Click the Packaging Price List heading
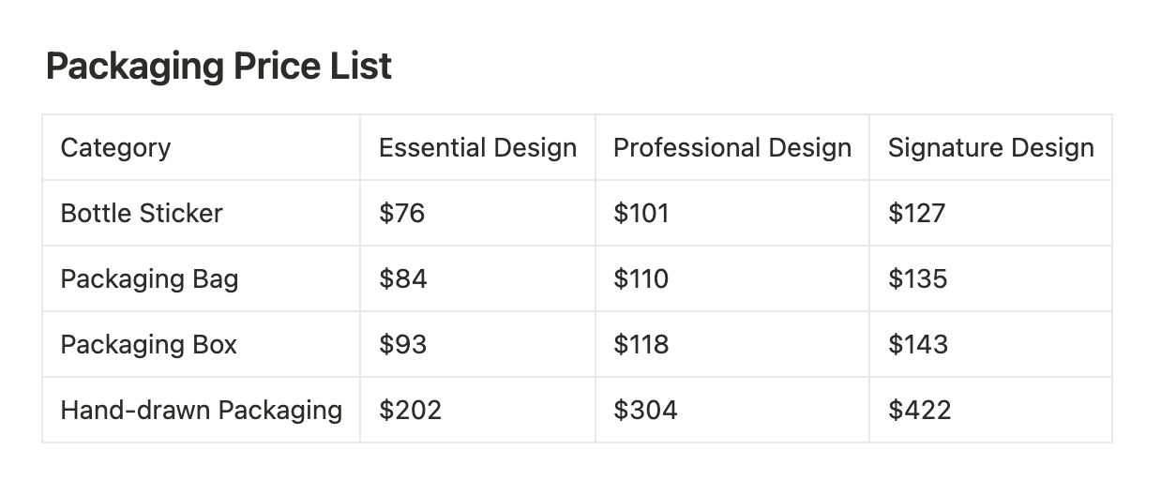The height and width of the screenshot is (495, 1161). point(219,67)
